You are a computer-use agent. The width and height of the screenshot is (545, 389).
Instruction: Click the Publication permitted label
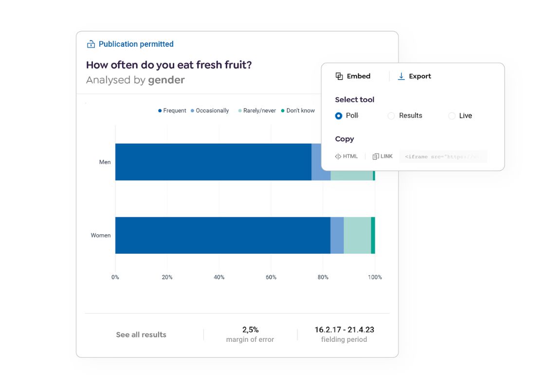(136, 44)
